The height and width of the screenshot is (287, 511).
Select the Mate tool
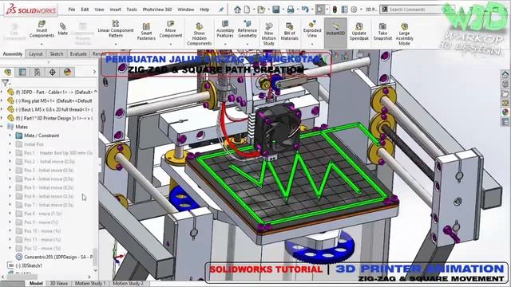tap(62, 29)
